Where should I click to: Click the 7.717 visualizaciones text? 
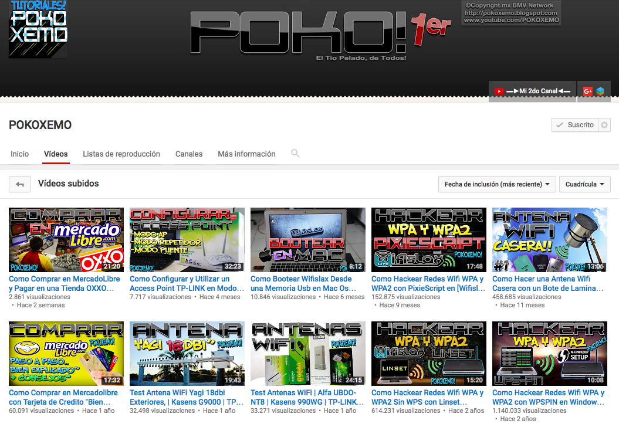click(x=160, y=297)
